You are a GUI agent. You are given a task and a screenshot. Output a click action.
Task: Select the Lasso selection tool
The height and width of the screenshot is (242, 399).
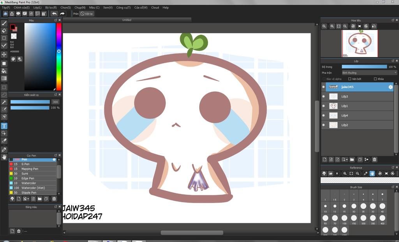[x=4, y=94]
